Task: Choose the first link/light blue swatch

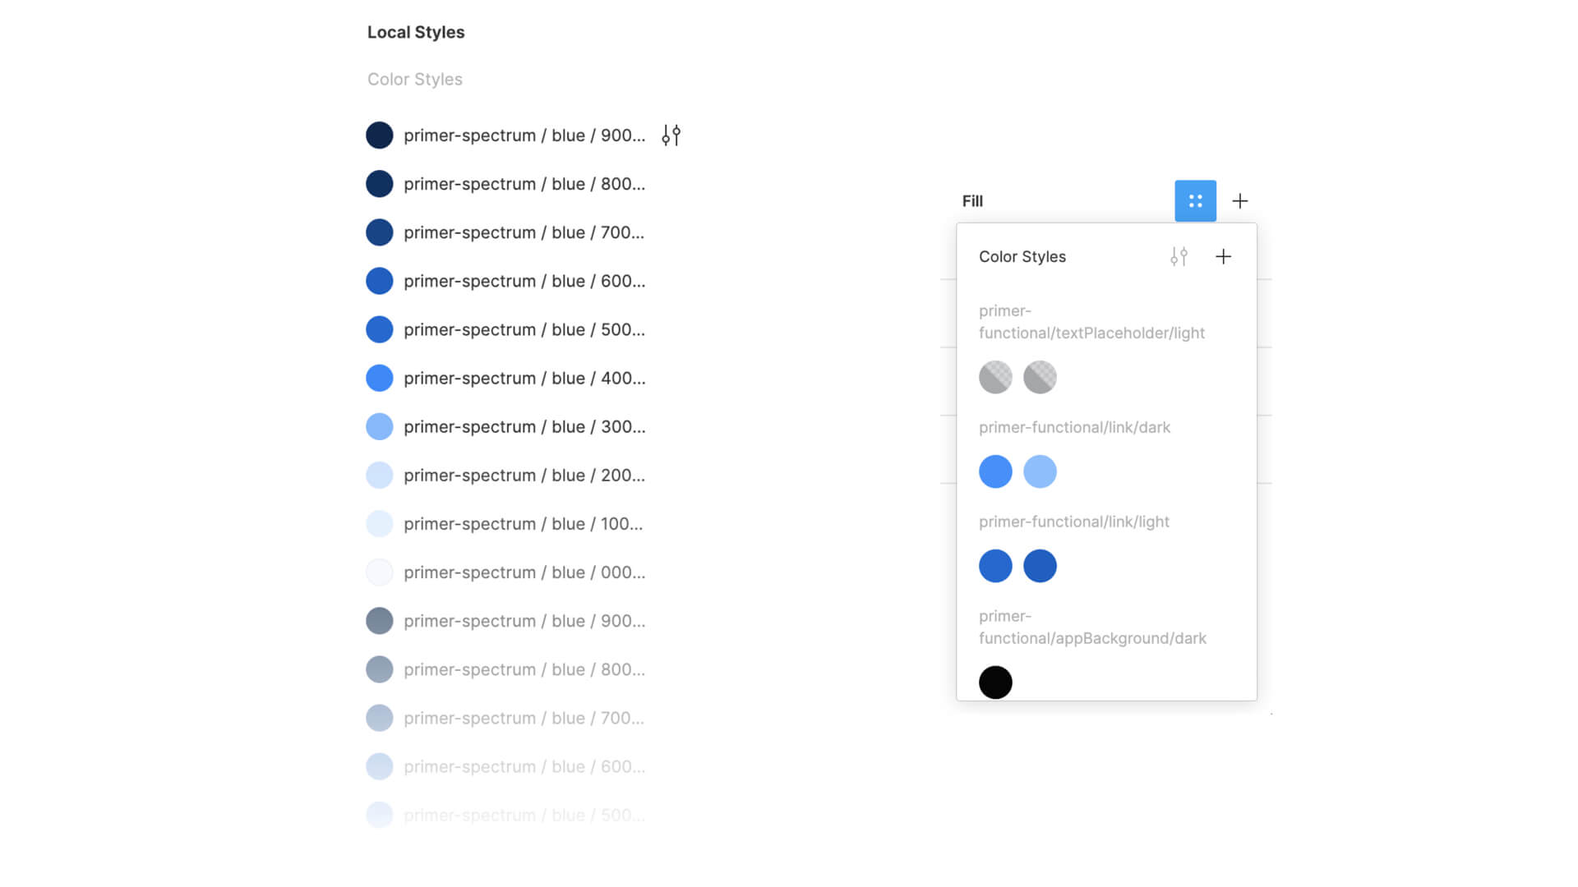Action: 995,566
